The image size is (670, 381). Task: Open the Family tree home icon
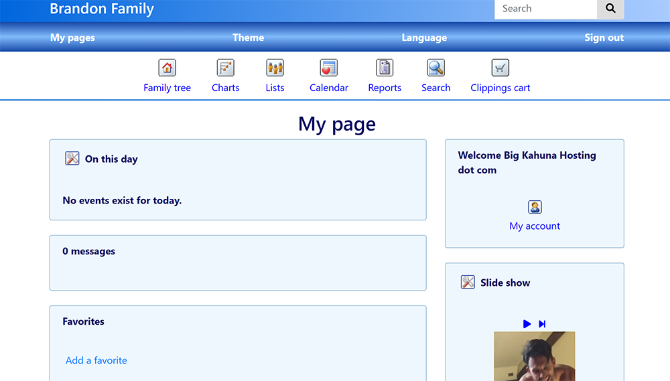pyautogui.click(x=167, y=68)
